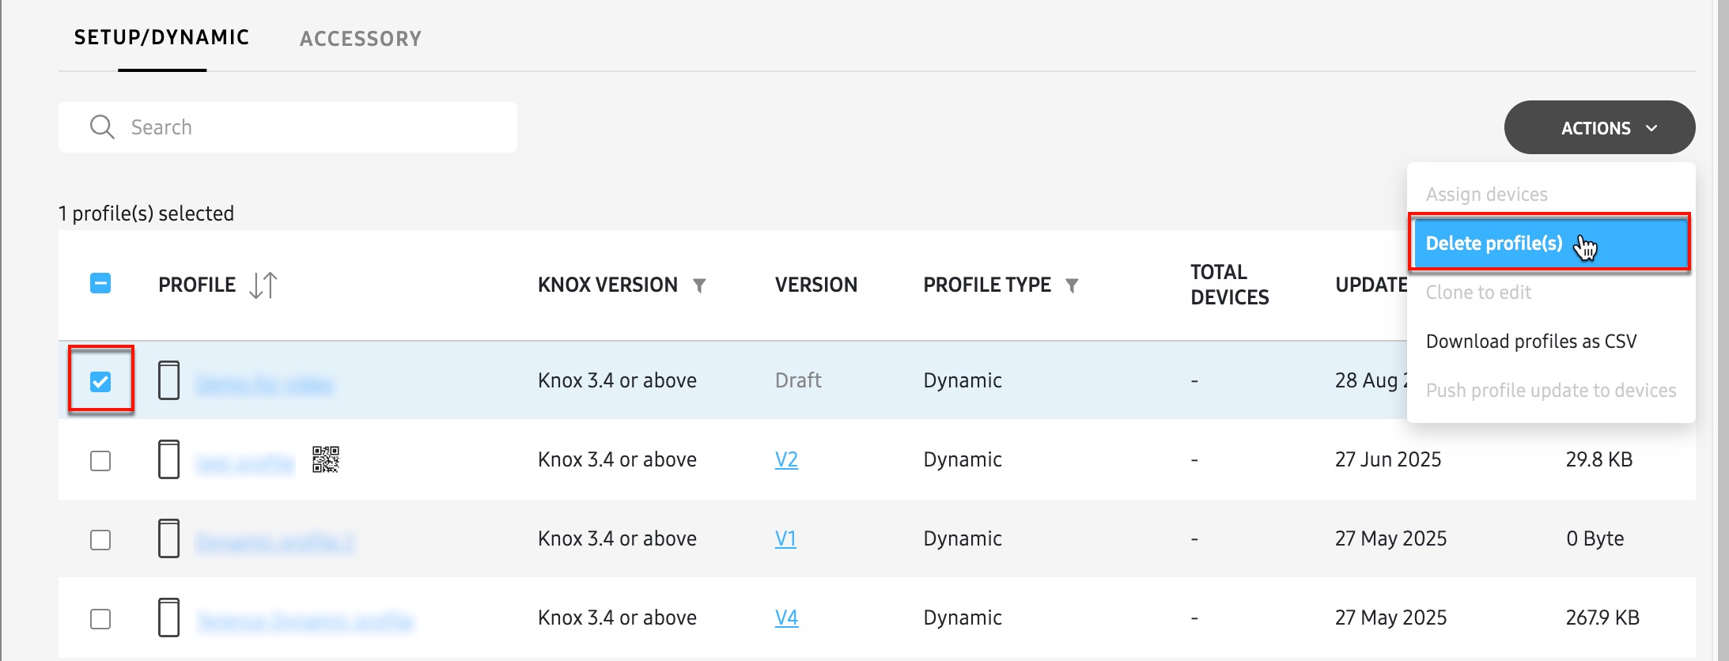Open the SETUP/DYNAMIC tab

[x=162, y=38]
